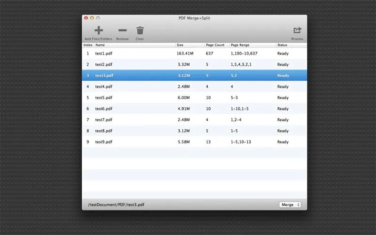
Task: Click the 5.58M size cell
Action: coord(184,141)
